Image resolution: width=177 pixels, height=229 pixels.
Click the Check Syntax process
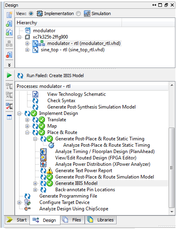tap(61, 101)
